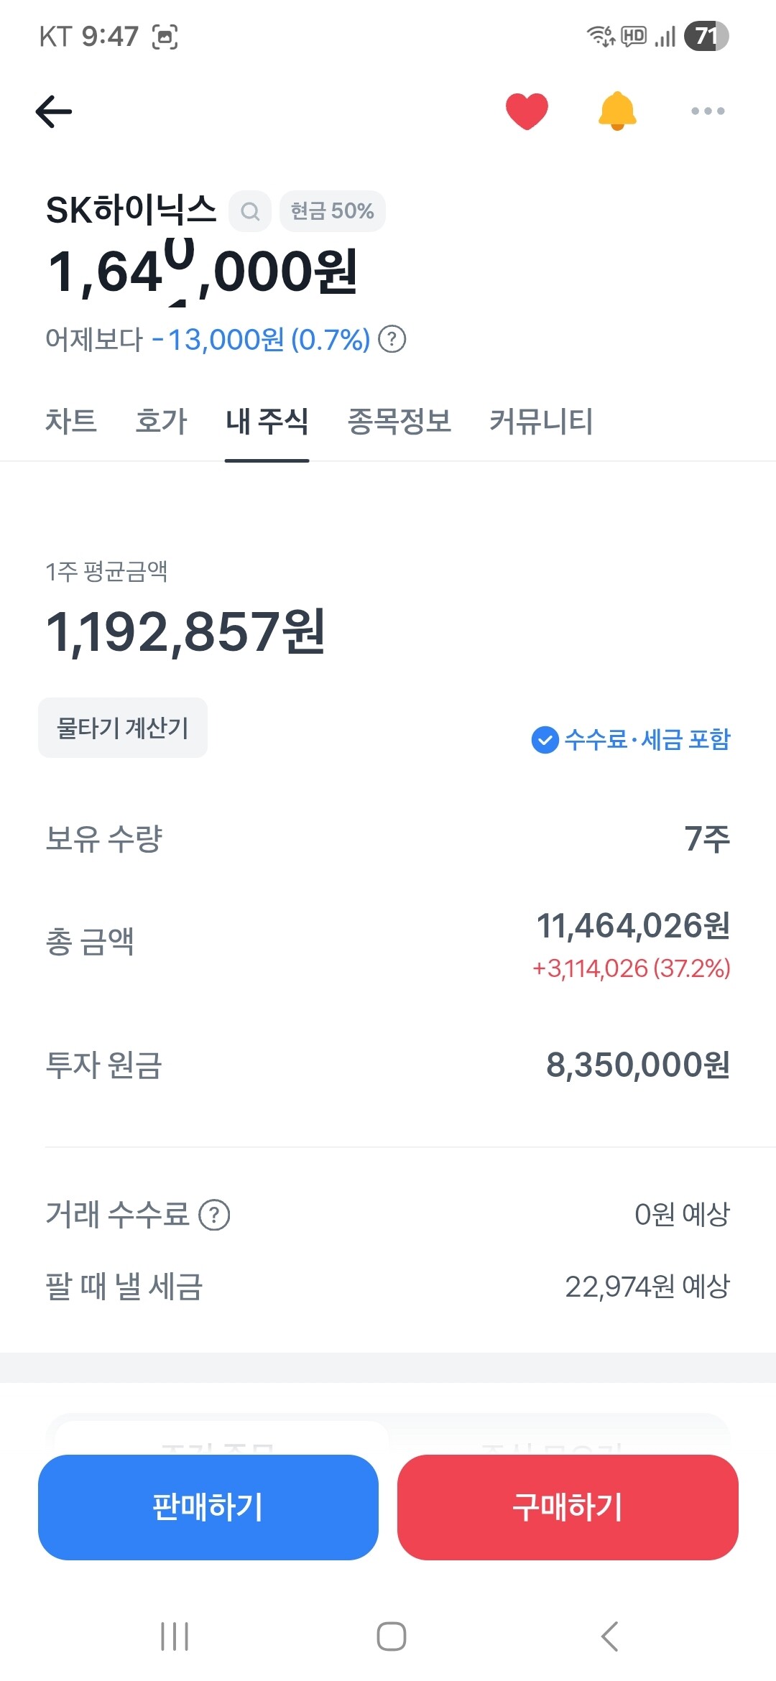This screenshot has height=1681, width=776.
Task: Switch to the 차트 tab
Action: pyautogui.click(x=71, y=421)
